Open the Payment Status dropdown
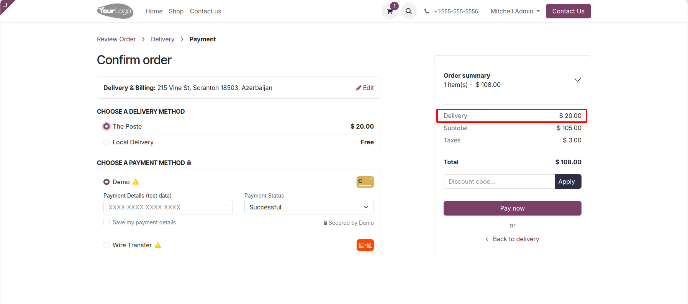The height and width of the screenshot is (304, 688). (x=309, y=207)
